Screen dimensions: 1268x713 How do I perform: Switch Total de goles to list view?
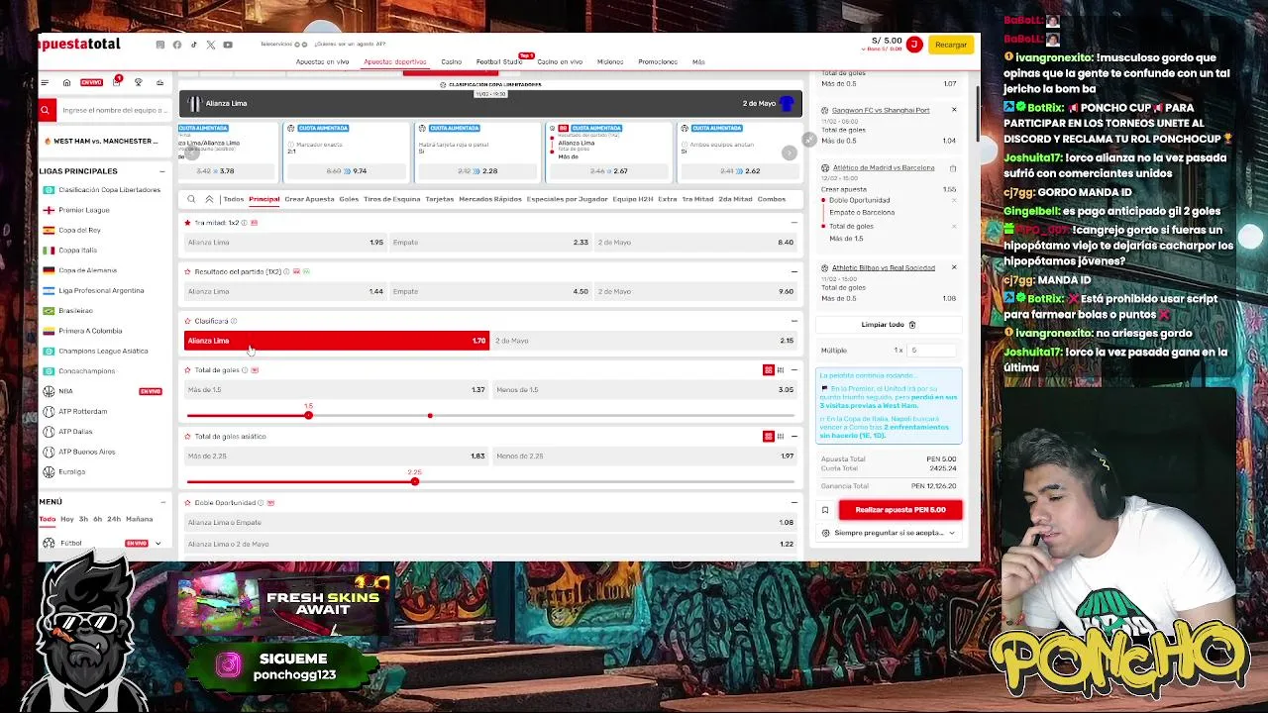(781, 370)
